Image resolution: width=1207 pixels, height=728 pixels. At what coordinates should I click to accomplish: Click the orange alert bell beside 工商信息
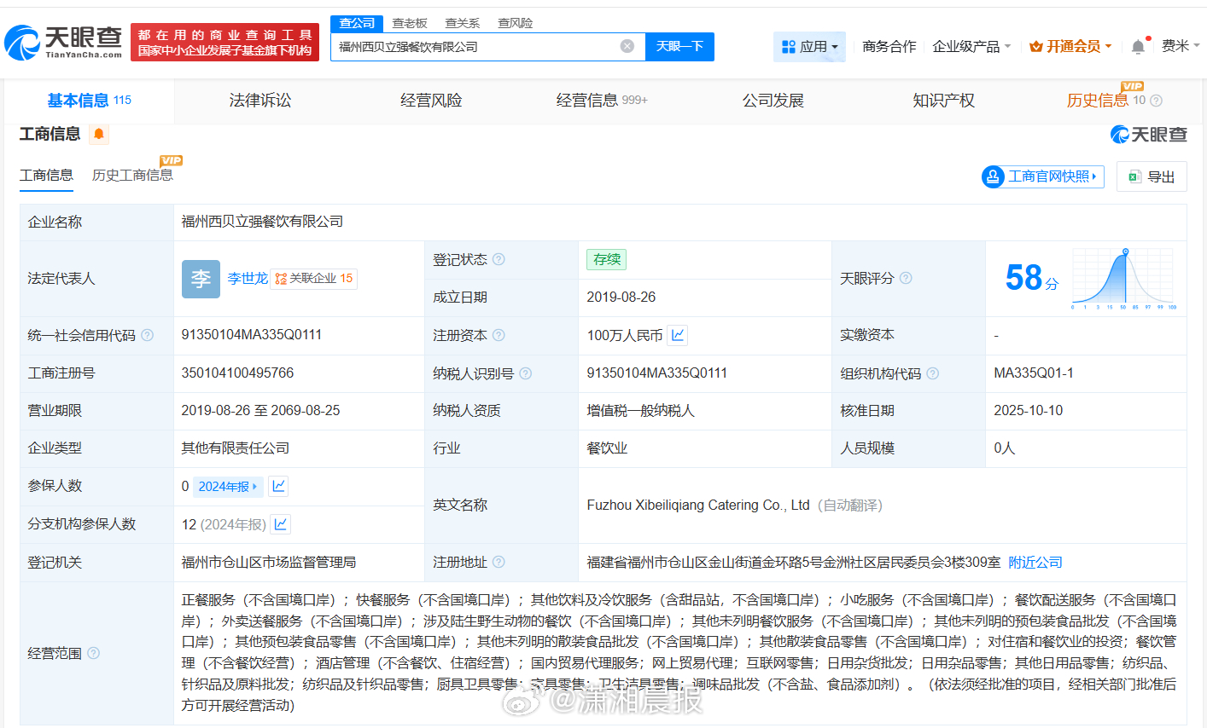(x=99, y=134)
